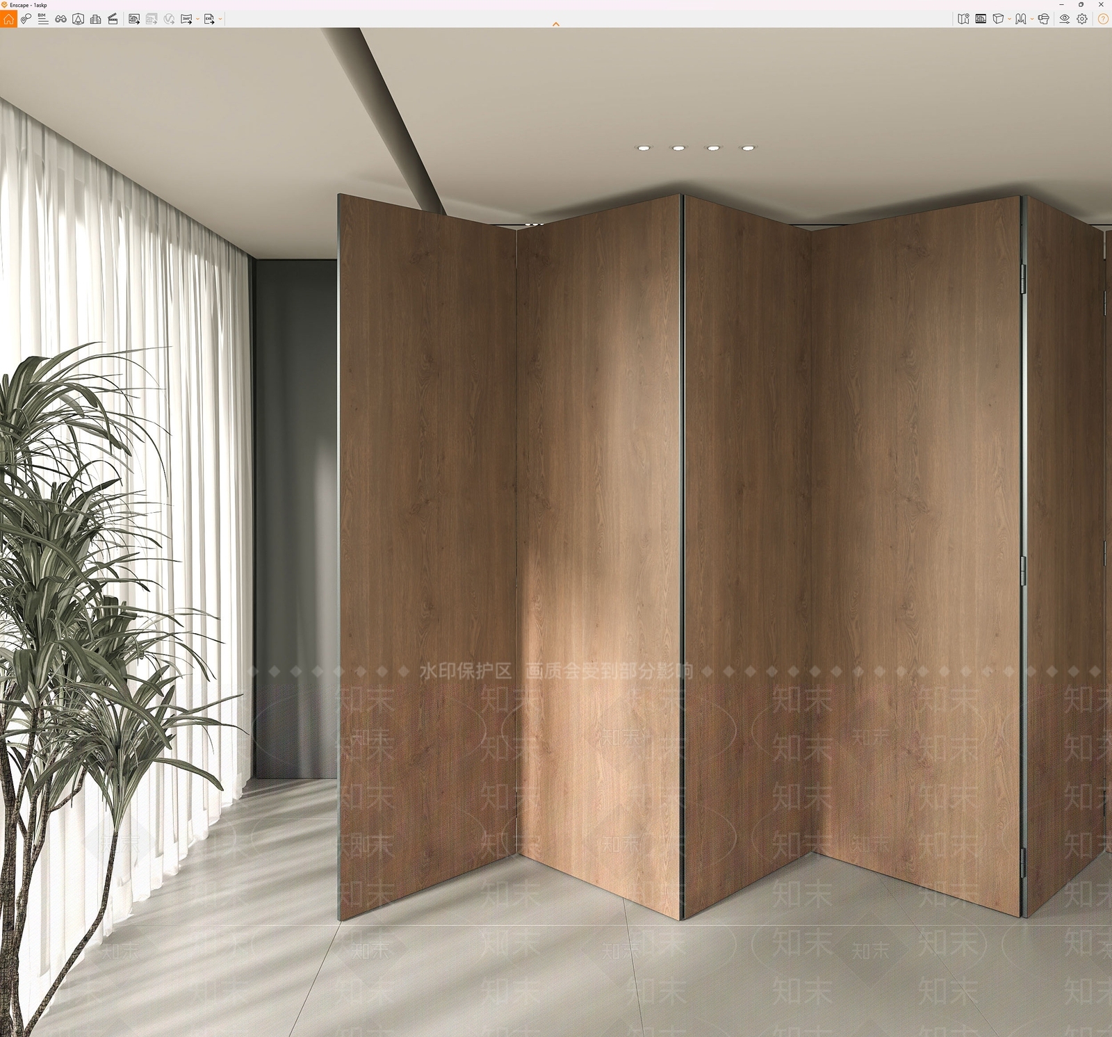
Task: Open the BIM information panel
Action: pos(43,19)
